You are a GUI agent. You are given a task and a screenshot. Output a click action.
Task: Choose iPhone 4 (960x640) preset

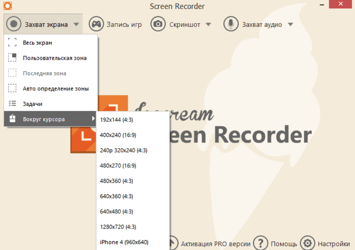click(133, 242)
